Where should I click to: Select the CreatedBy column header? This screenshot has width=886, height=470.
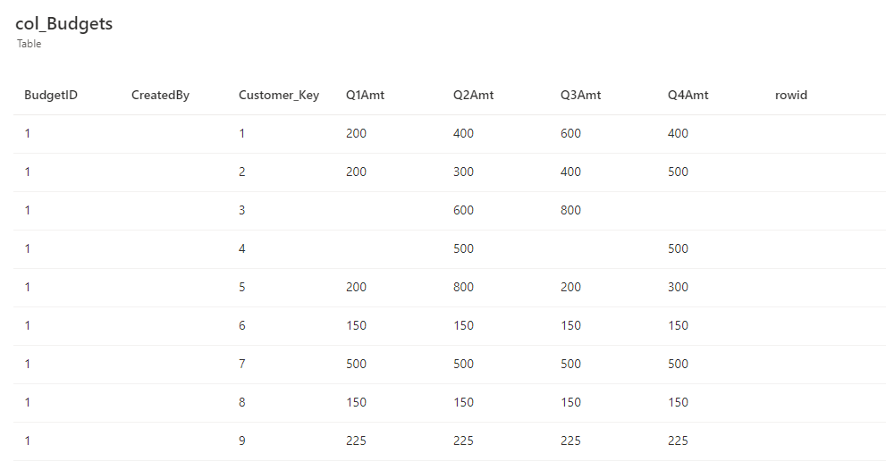pyautogui.click(x=160, y=95)
